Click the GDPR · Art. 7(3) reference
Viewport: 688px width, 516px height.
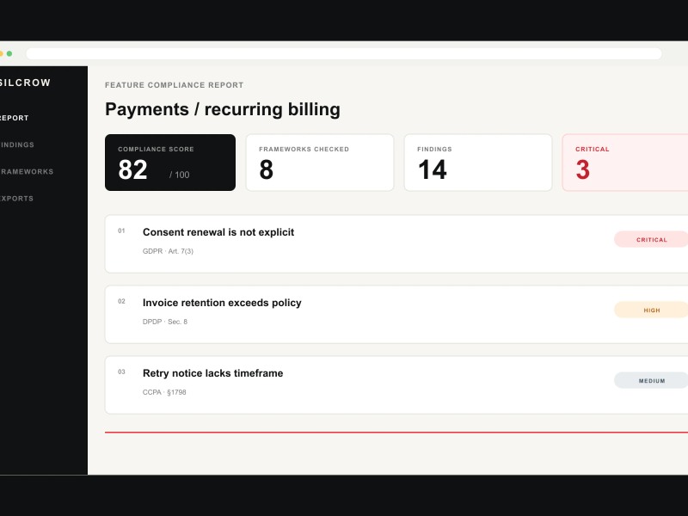click(168, 251)
